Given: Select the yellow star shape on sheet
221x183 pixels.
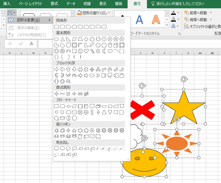Looking at the screenshot, I should coord(184,107).
